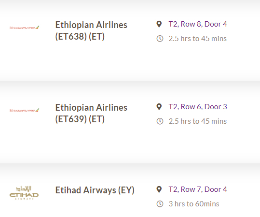Click location pin beside Row 6, Door 3
This screenshot has width=260, height=217.
pos(159,107)
